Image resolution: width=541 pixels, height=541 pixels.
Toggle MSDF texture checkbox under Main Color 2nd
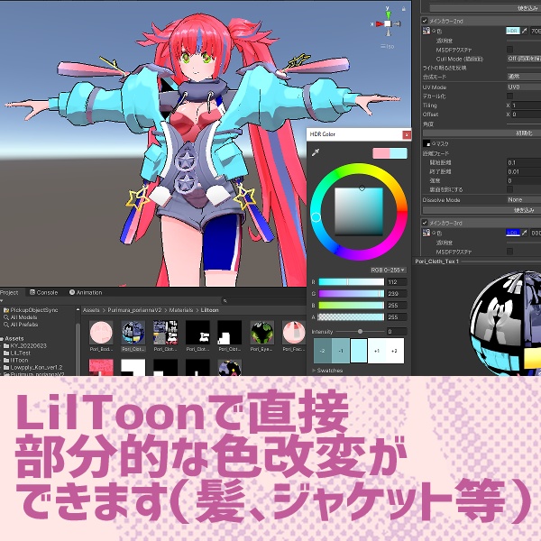pyautogui.click(x=509, y=50)
